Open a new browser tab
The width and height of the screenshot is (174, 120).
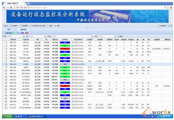pyautogui.click(x=28, y=4)
